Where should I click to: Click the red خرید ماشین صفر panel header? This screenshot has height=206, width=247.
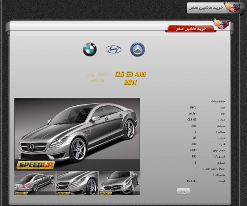191,29
